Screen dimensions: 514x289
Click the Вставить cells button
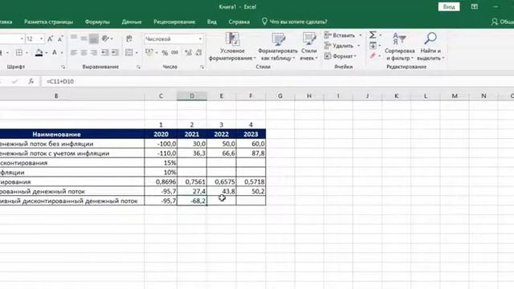340,35
